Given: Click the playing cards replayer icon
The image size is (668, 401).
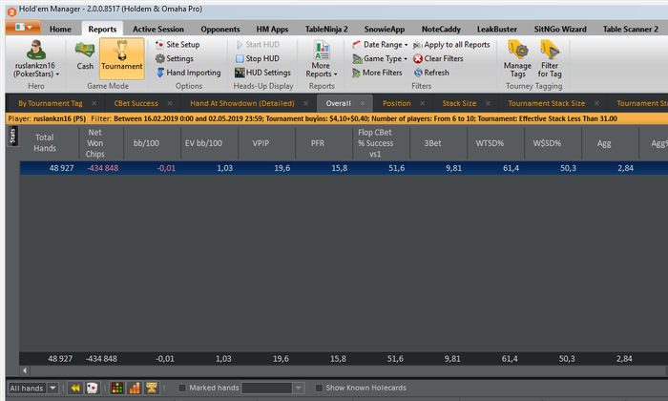Looking at the screenshot, I should (92, 388).
